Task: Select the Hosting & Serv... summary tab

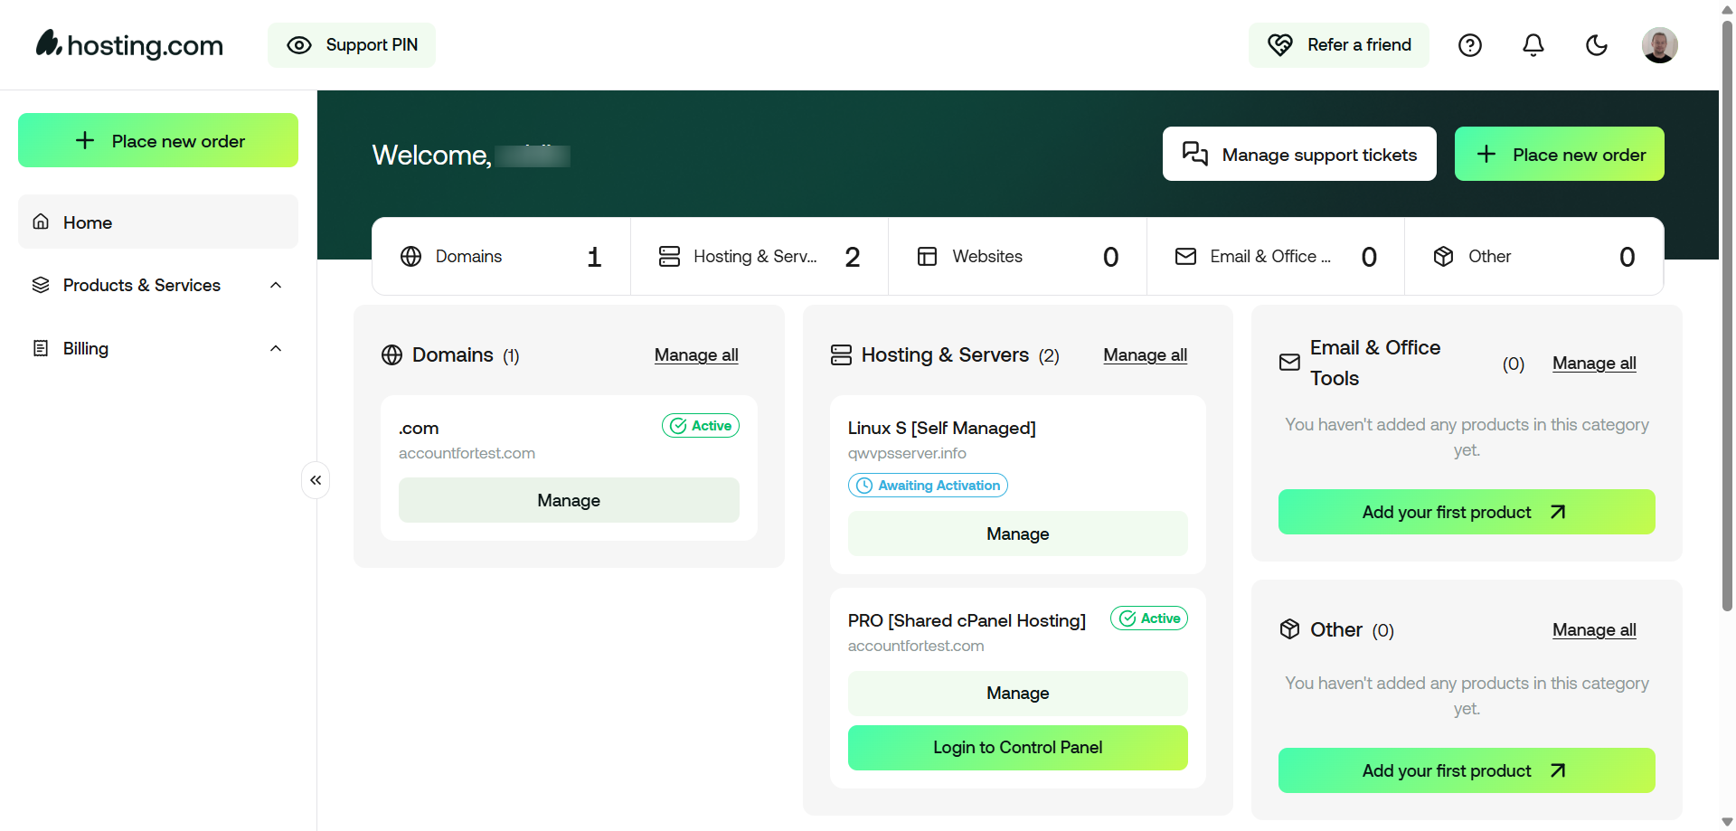Action: click(x=759, y=257)
